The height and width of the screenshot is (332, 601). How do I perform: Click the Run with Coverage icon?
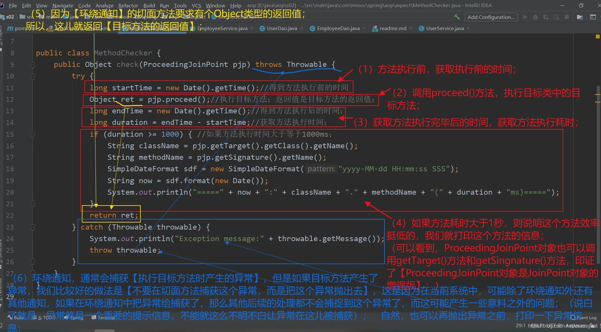pos(546,17)
